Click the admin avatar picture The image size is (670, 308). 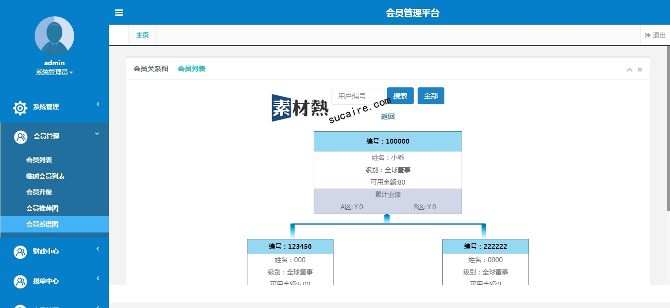[x=54, y=36]
